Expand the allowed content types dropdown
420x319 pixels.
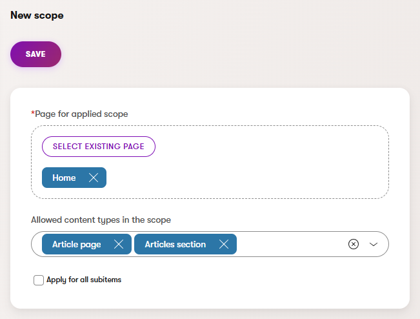[373, 244]
